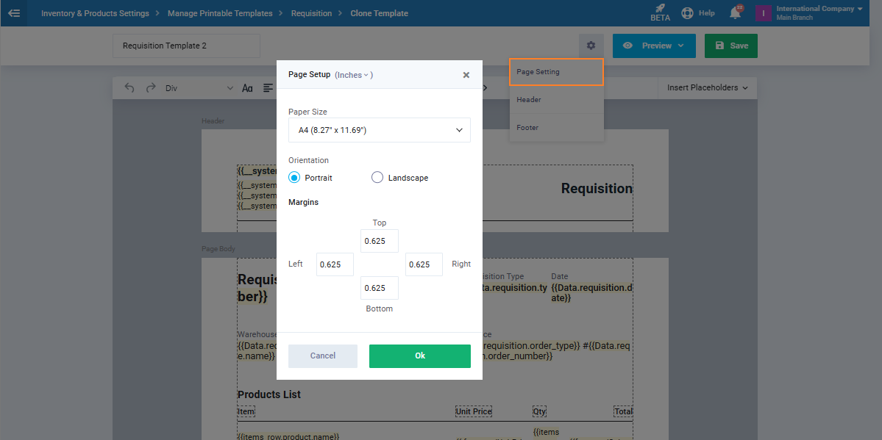Image resolution: width=882 pixels, height=440 pixels.
Task: Click the undo arrow in editor toolbar
Action: (129, 88)
